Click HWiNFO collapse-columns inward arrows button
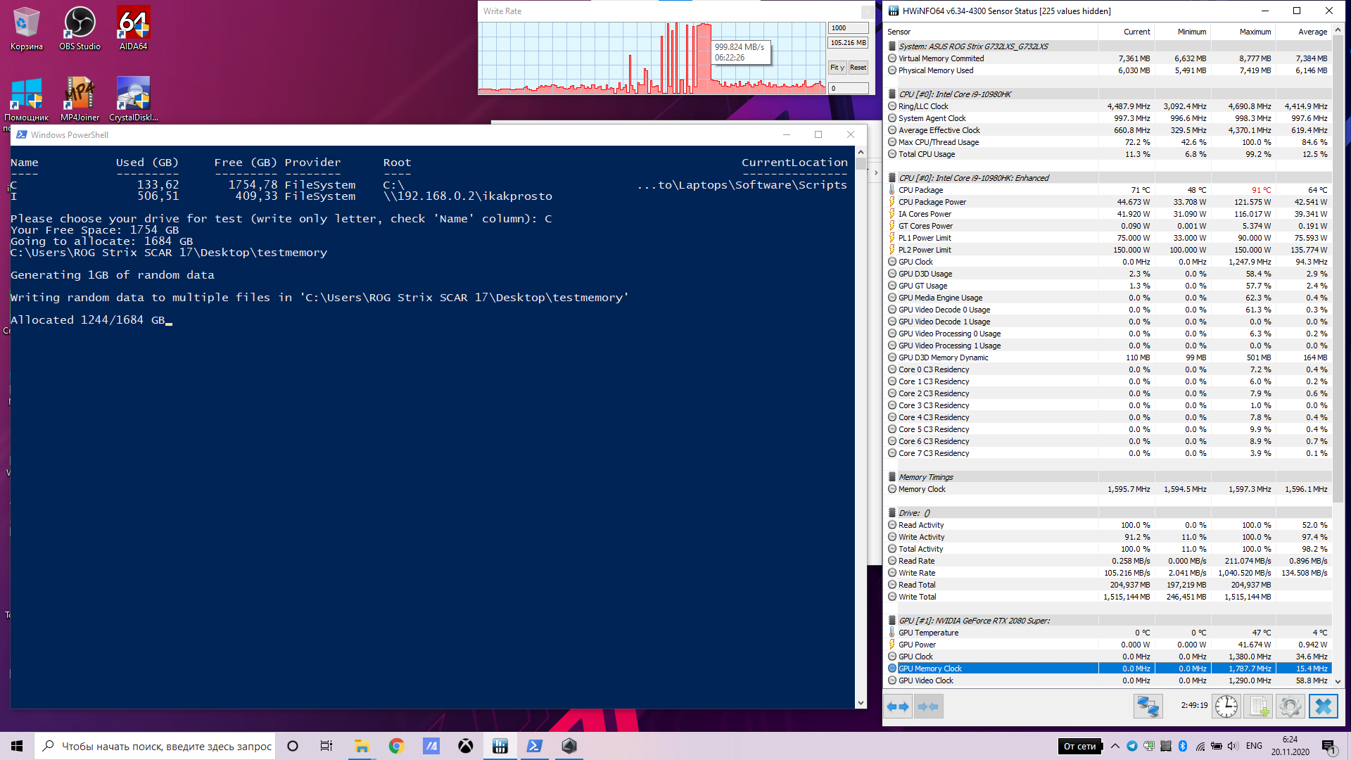 point(928,707)
